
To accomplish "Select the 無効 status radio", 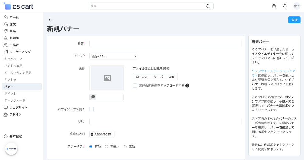I will coord(125,147).
